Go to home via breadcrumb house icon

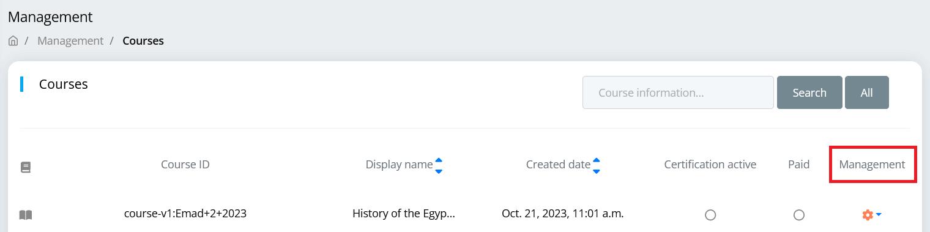13,41
